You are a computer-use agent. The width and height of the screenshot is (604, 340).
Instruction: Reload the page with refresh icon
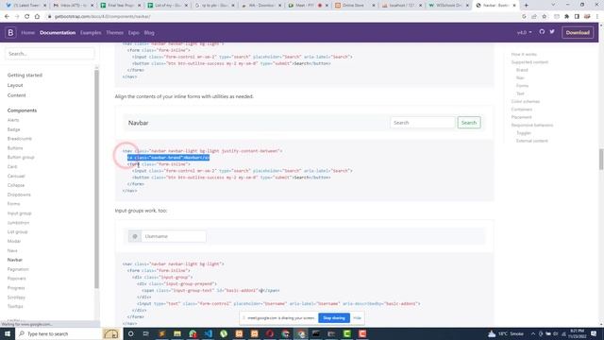(27, 17)
